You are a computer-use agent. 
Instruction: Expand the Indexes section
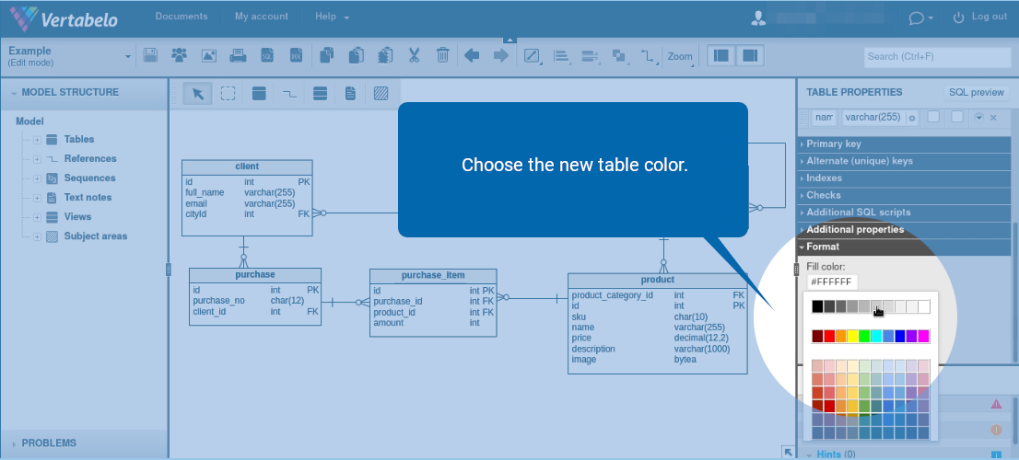pos(904,178)
